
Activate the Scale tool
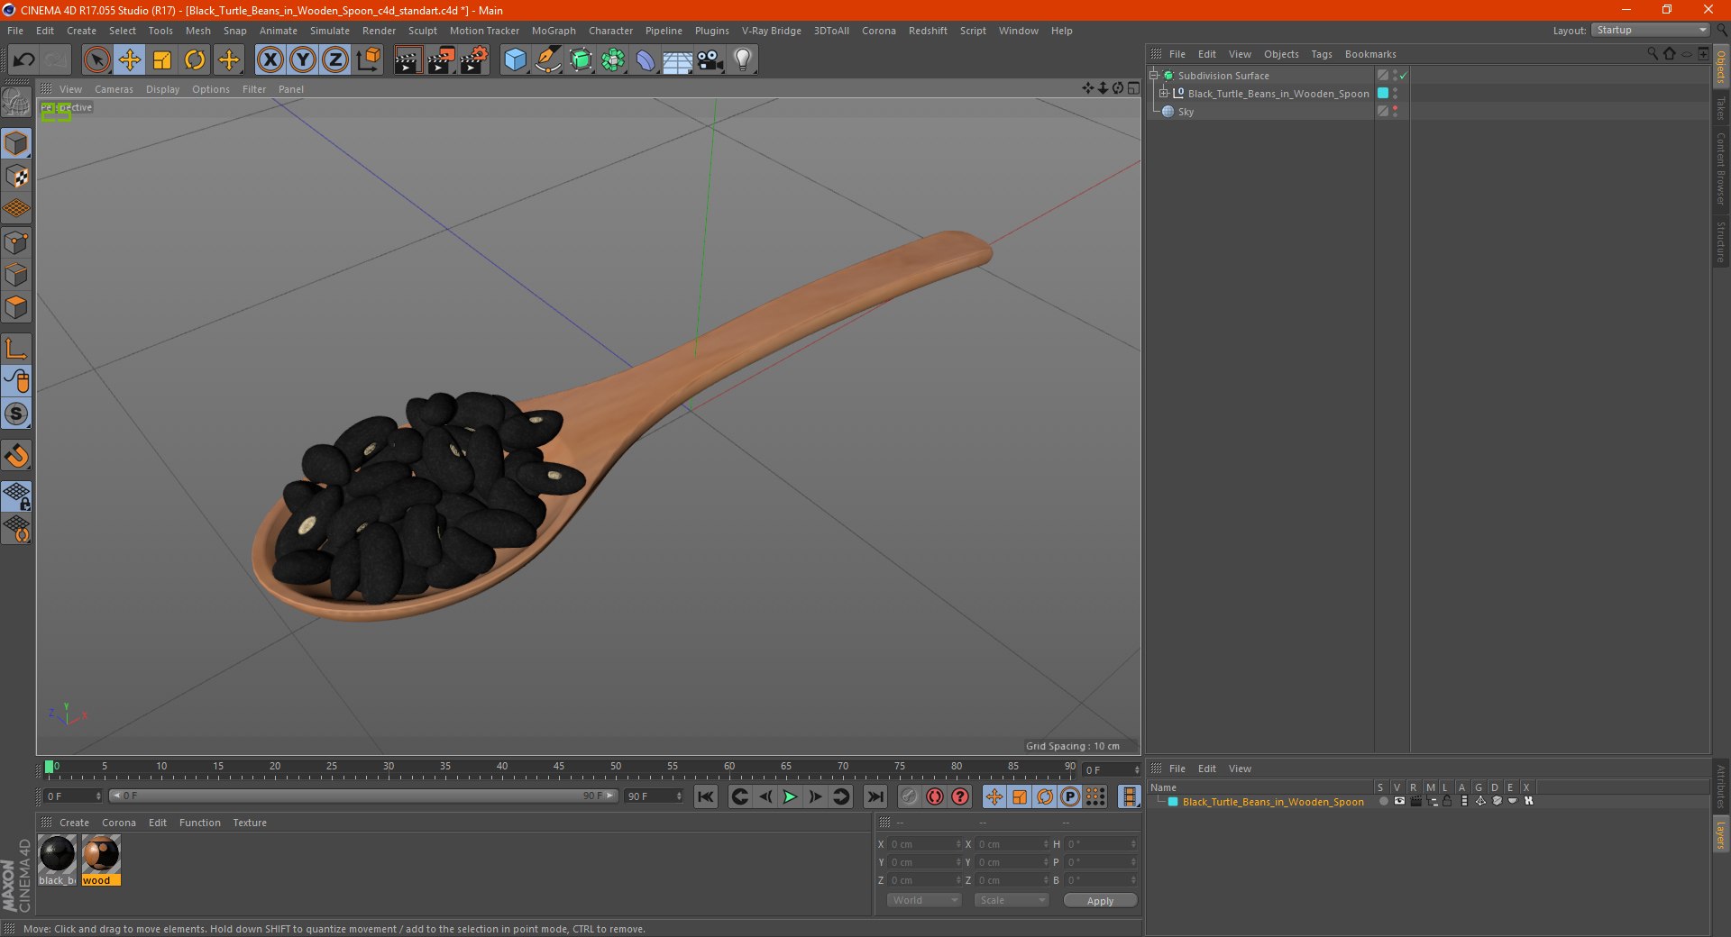[x=162, y=60]
